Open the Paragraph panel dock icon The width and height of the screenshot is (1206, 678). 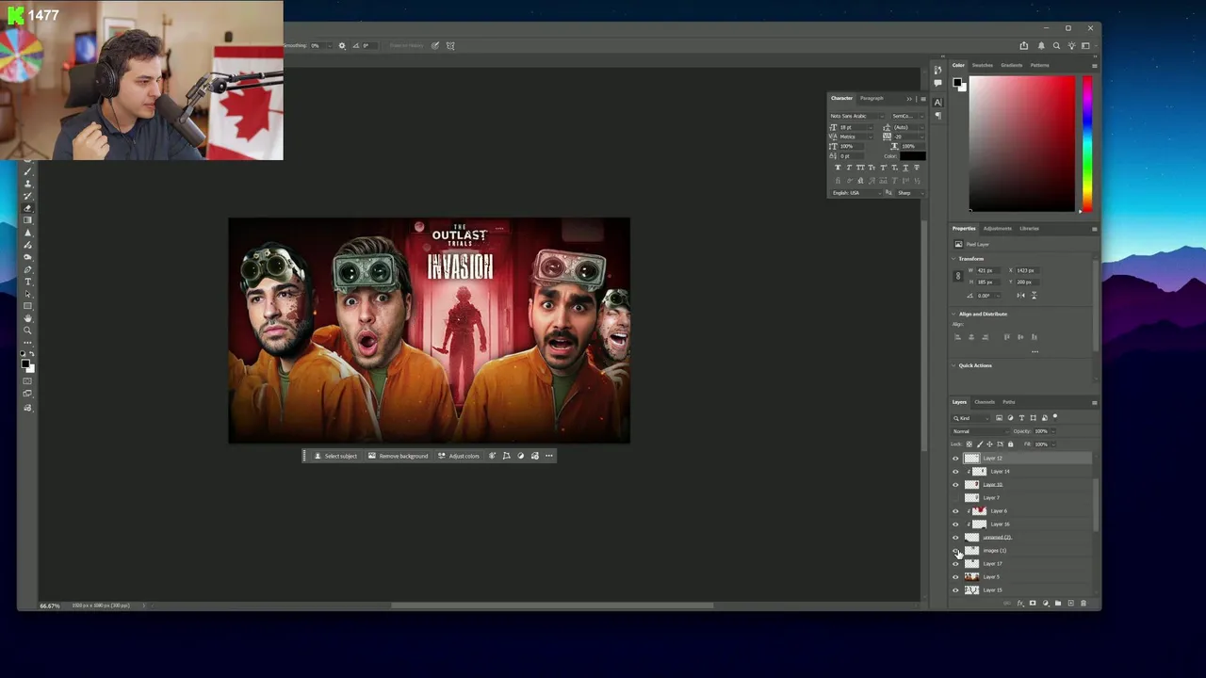(937, 115)
